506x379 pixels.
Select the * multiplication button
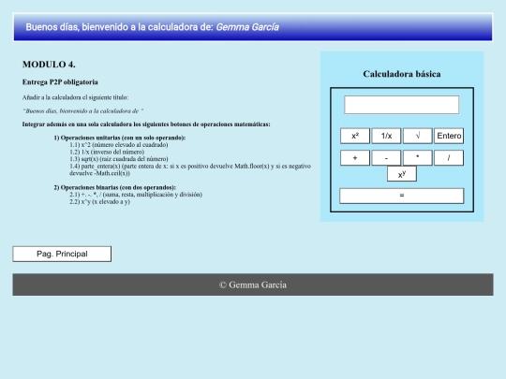coord(417,158)
